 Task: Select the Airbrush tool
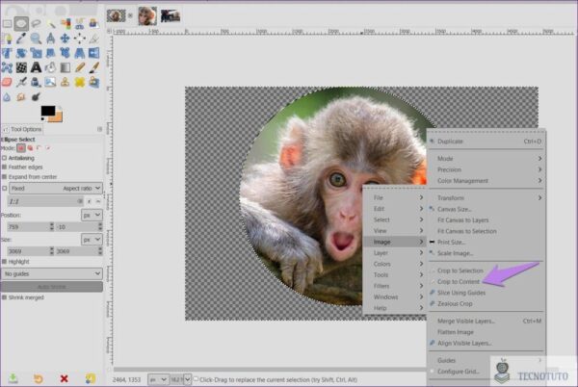pyautogui.click(x=21, y=82)
